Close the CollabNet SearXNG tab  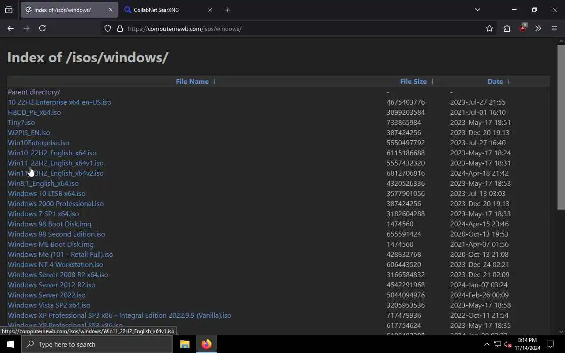point(210,10)
